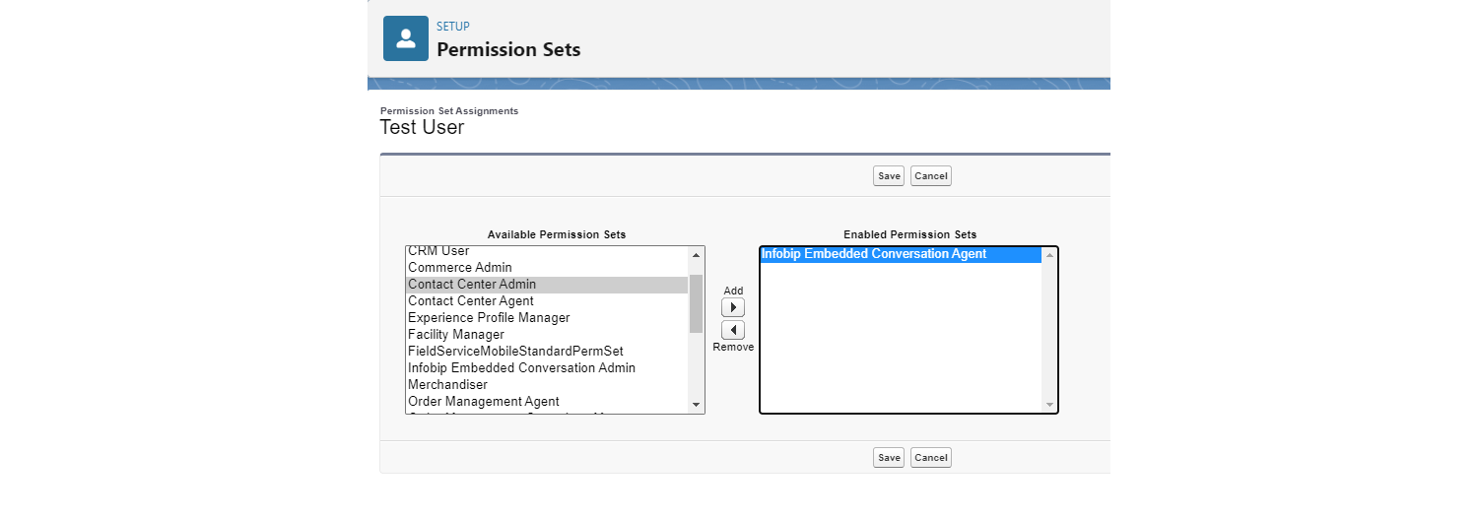Select Experience Profile Manager permission set
The height and width of the screenshot is (520, 1478).
(547, 318)
